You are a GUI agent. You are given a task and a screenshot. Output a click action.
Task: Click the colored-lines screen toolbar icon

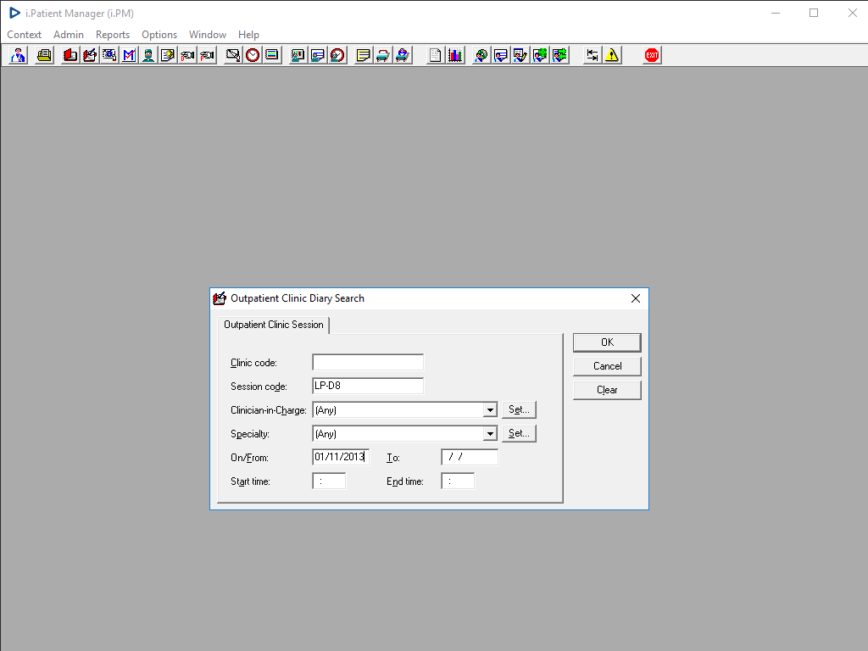272,55
